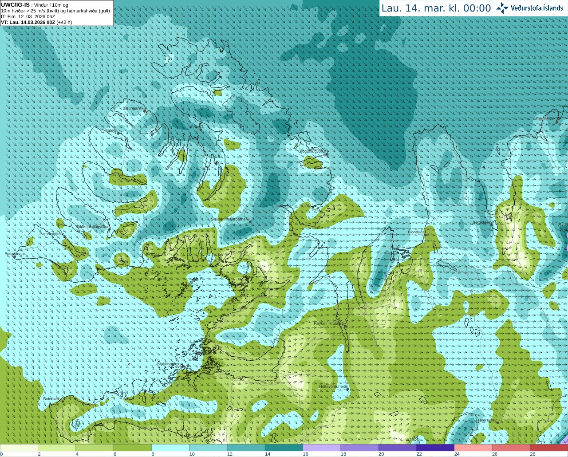Click the legend value 16
Image resolution: width=568 pixels, height=457 pixels.
coord(305,454)
